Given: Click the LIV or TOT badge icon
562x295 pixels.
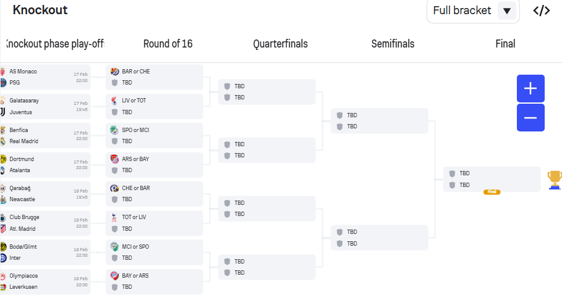Looking at the screenshot, I should [114, 101].
